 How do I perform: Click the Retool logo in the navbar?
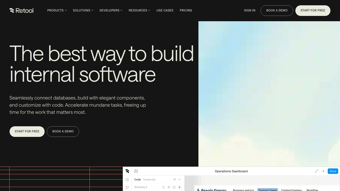pyautogui.click(x=22, y=11)
